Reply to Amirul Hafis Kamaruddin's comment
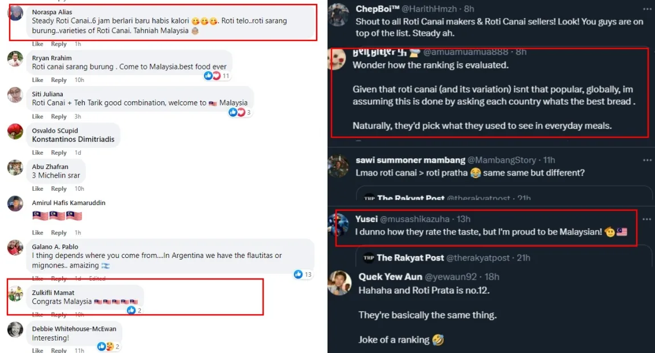Screen dimensions: 655x353 59,233
